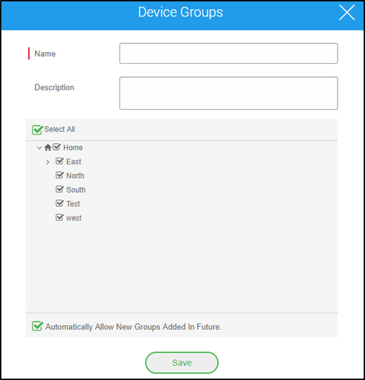Click the Save button
Viewport: 365px width, 380px height.
tap(182, 363)
